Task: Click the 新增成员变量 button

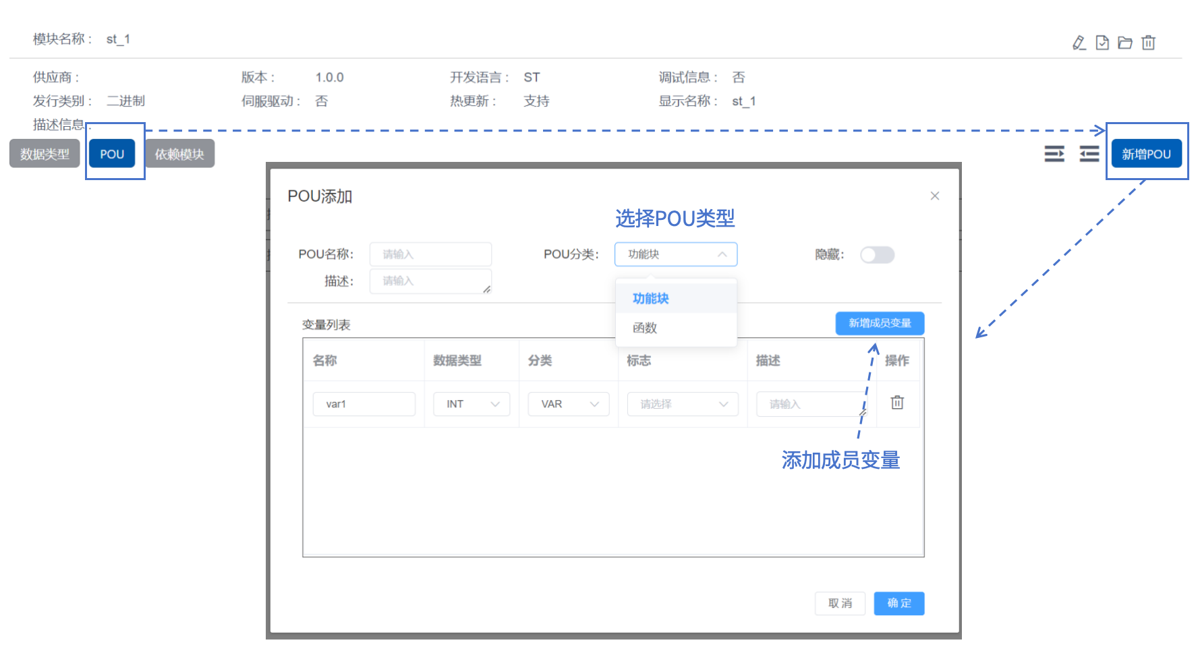Action: coord(880,323)
